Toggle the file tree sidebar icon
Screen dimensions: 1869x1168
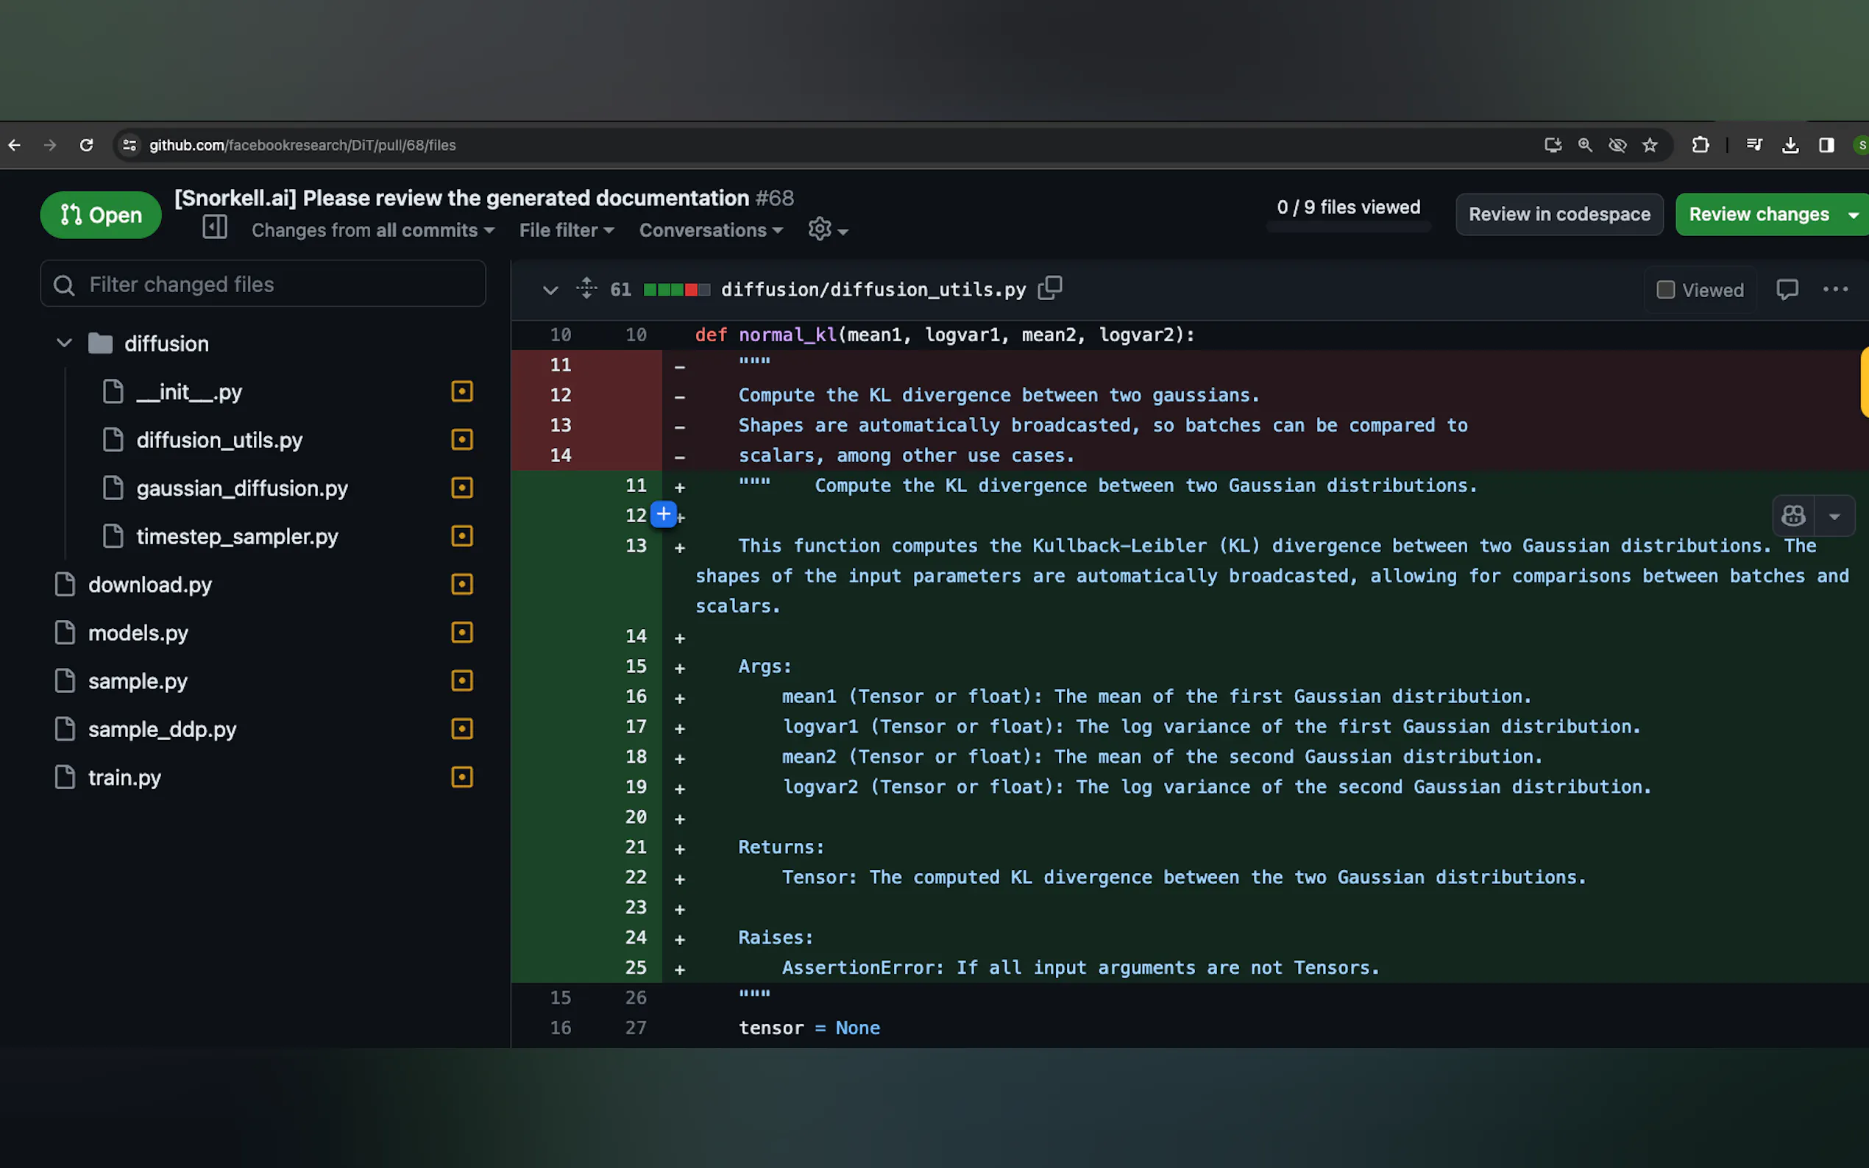[x=214, y=228]
